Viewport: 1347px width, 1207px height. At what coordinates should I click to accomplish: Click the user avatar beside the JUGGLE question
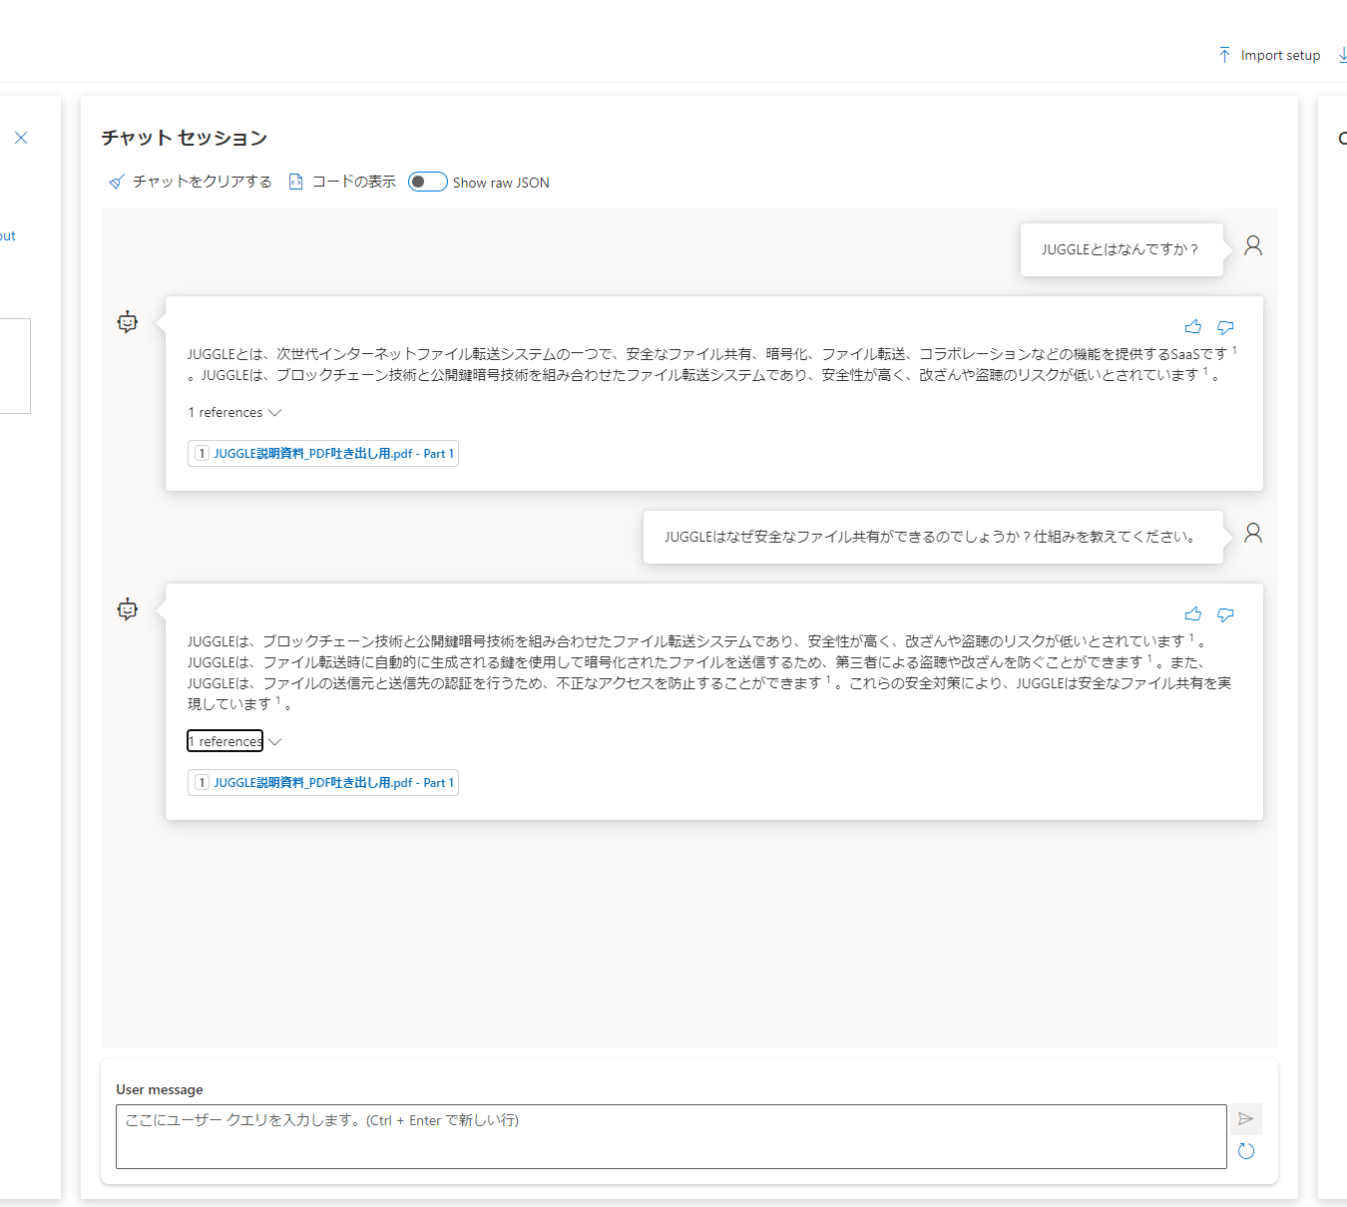pos(1253,244)
